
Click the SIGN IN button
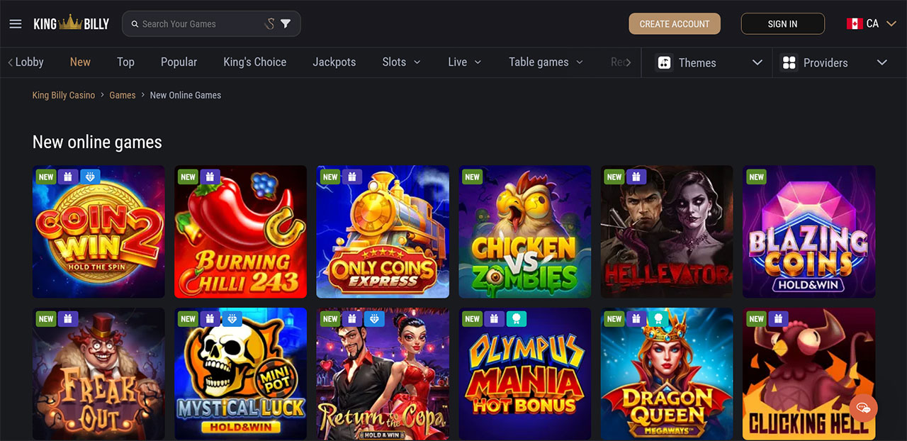pyautogui.click(x=783, y=23)
